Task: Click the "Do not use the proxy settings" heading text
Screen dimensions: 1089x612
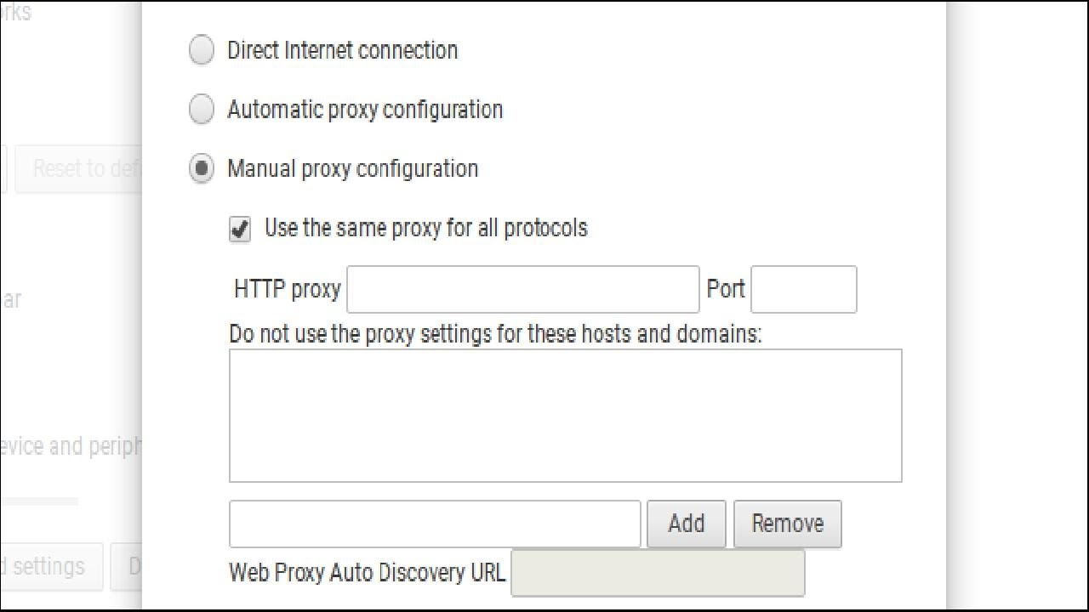Action: [494, 333]
